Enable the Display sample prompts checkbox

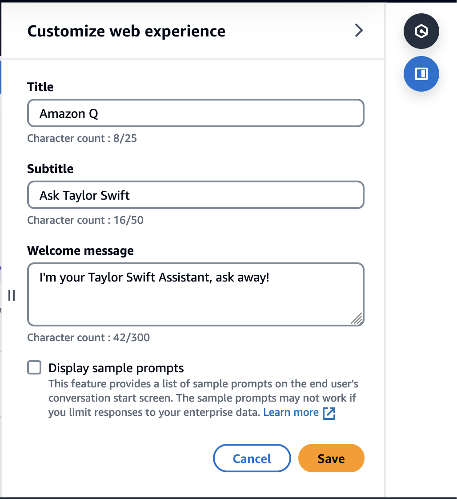[x=34, y=368]
